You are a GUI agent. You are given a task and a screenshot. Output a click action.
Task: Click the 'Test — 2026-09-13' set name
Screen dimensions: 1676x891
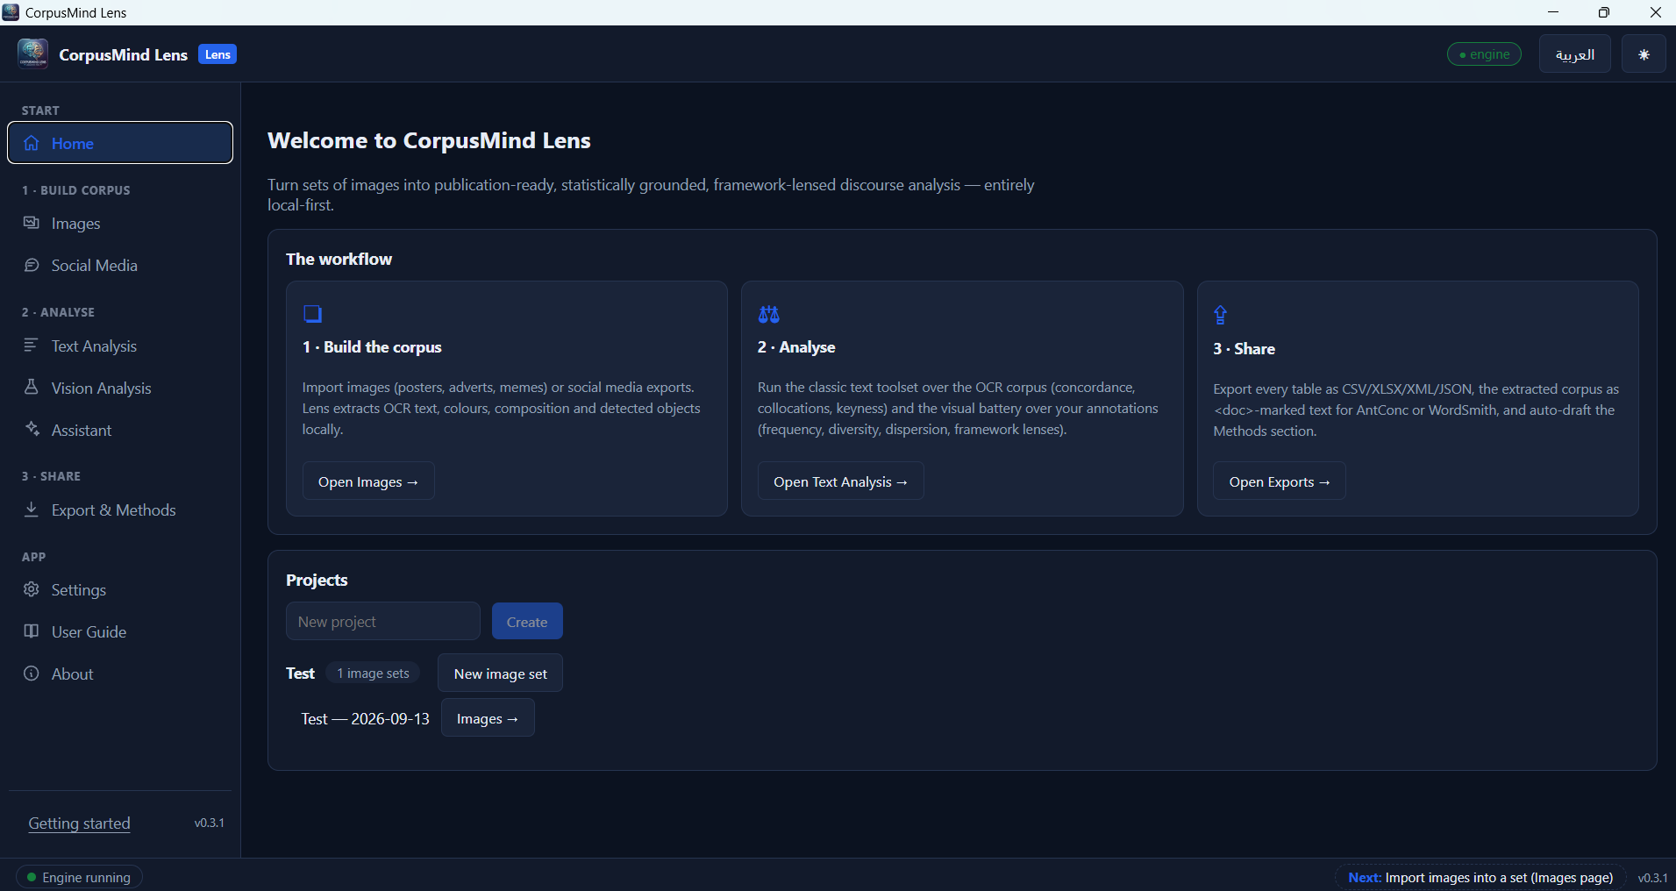365,718
